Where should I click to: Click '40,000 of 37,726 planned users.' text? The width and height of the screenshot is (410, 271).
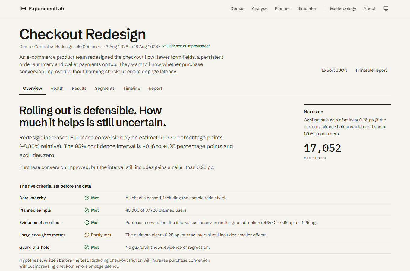click(x=156, y=210)
